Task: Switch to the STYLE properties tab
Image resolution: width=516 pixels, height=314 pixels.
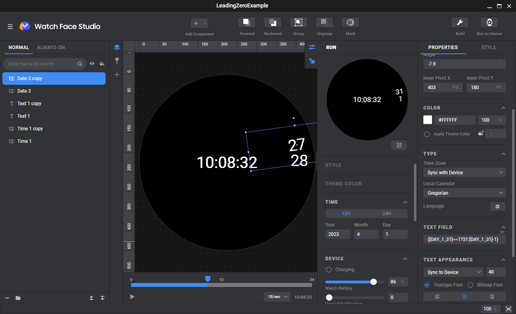Action: (489, 47)
